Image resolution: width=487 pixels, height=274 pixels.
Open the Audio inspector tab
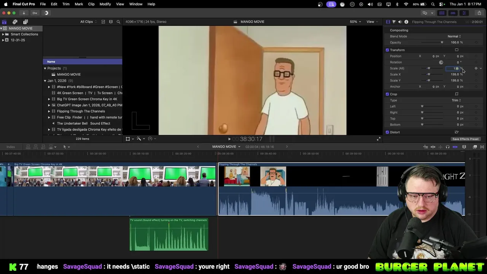tap(400, 22)
